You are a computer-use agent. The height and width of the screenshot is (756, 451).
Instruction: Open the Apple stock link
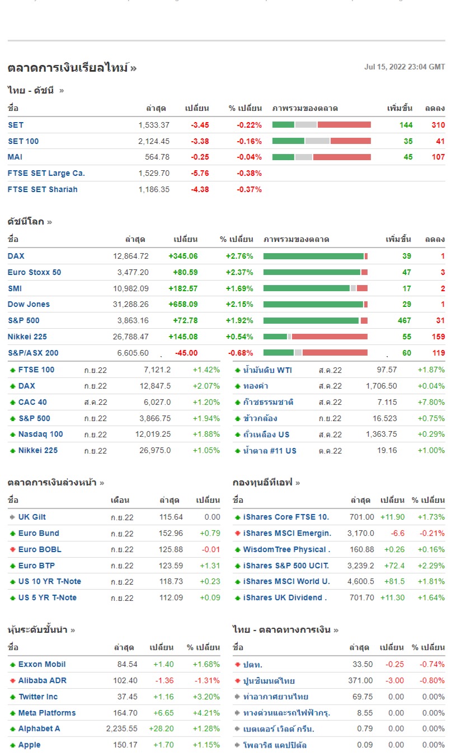(30, 745)
